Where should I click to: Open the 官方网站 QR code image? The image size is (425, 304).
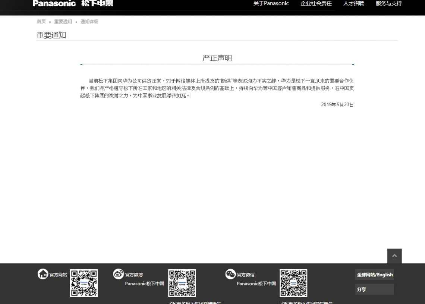point(84,283)
